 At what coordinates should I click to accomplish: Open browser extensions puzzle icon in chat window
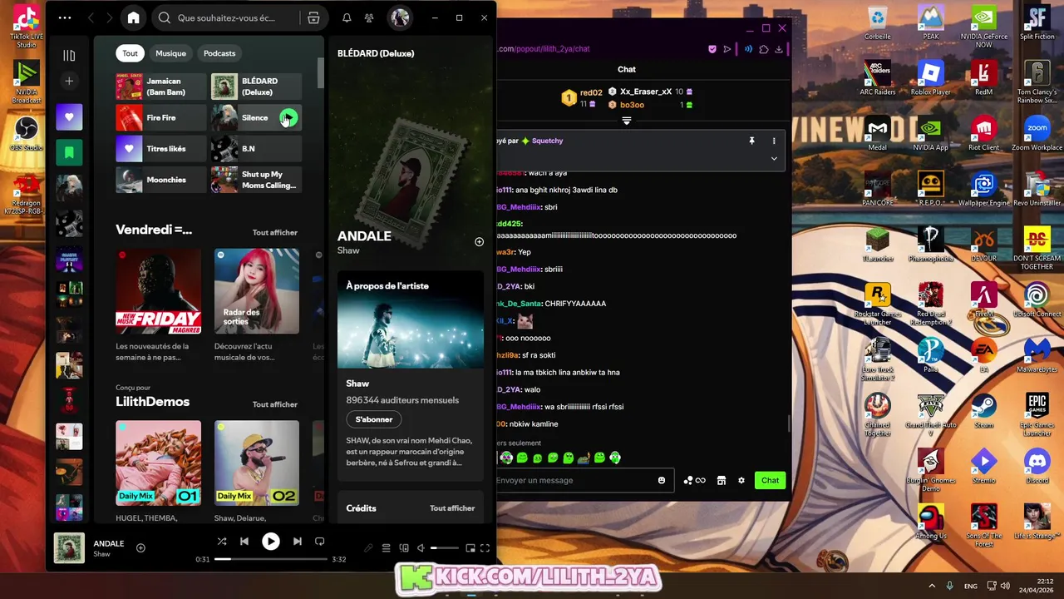tap(764, 49)
